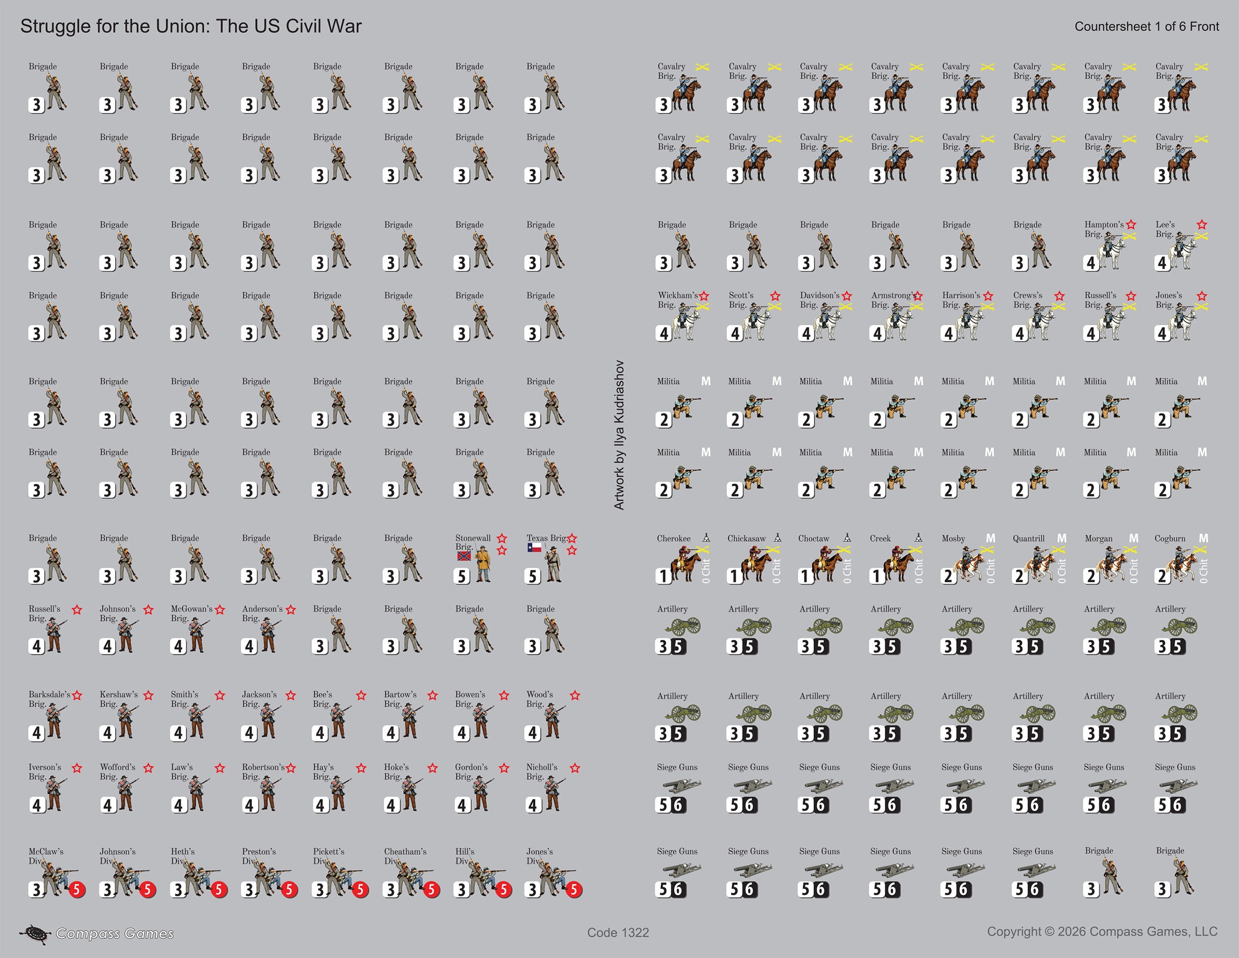Click the Mosby raider counter
The height and width of the screenshot is (958, 1239).
click(x=968, y=558)
